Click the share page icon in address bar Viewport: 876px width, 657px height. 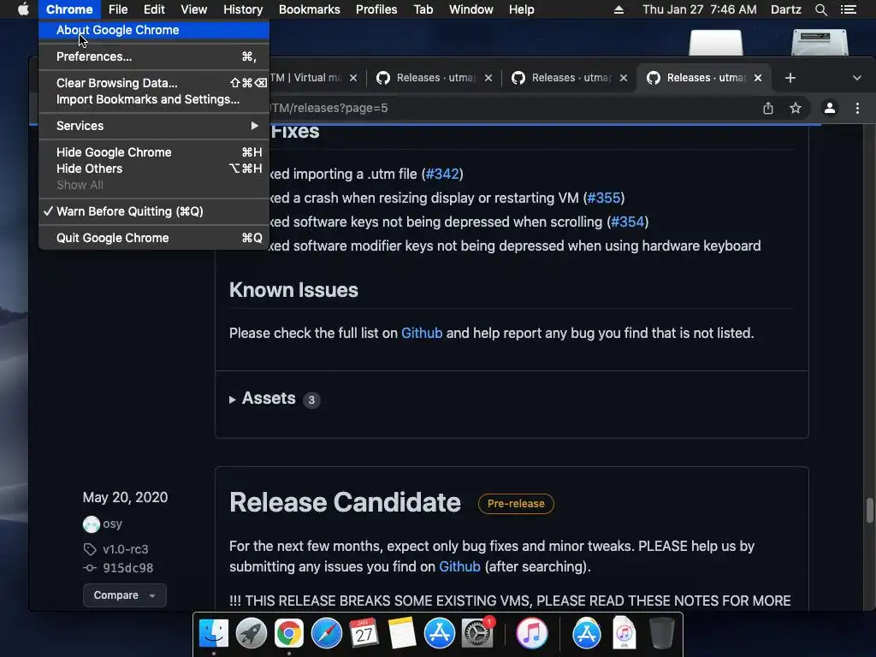pos(768,108)
